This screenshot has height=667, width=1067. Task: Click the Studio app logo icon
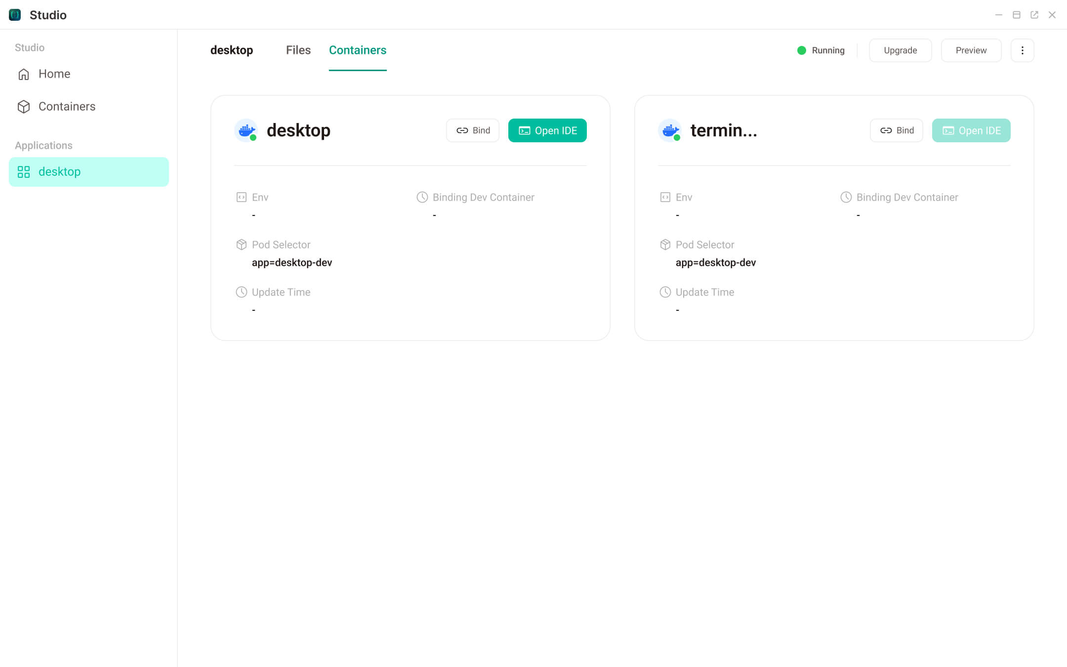tap(15, 15)
